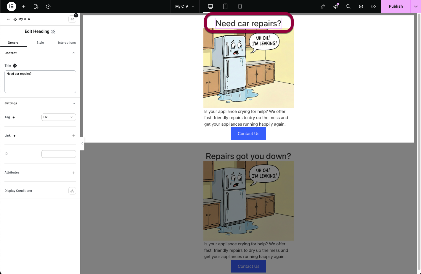Open the Finder search icon
421x274 pixels.
[348, 7]
